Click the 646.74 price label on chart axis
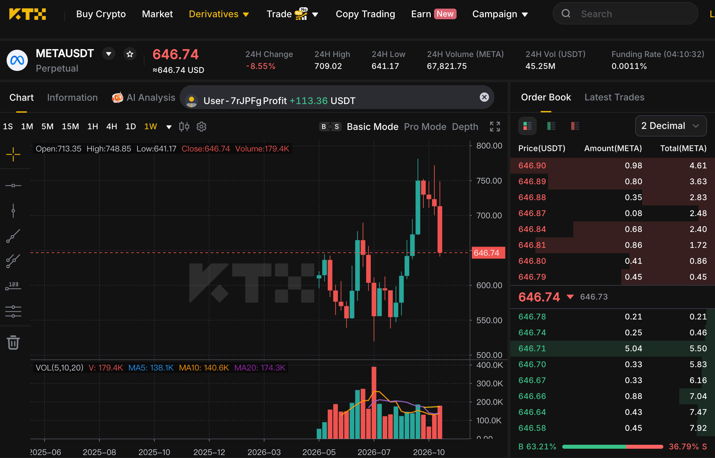Screen dimensions: 715x458 488,253
